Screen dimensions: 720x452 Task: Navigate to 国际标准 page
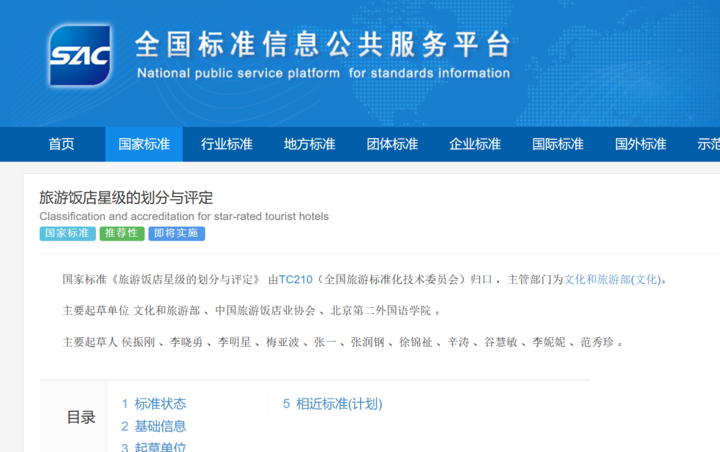[557, 144]
